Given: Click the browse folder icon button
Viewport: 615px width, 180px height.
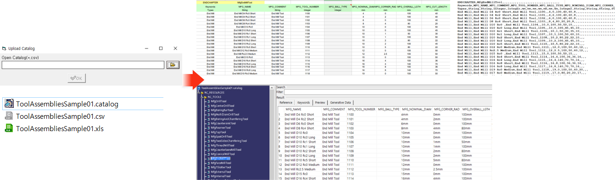Looking at the screenshot, I should pos(173,65).
